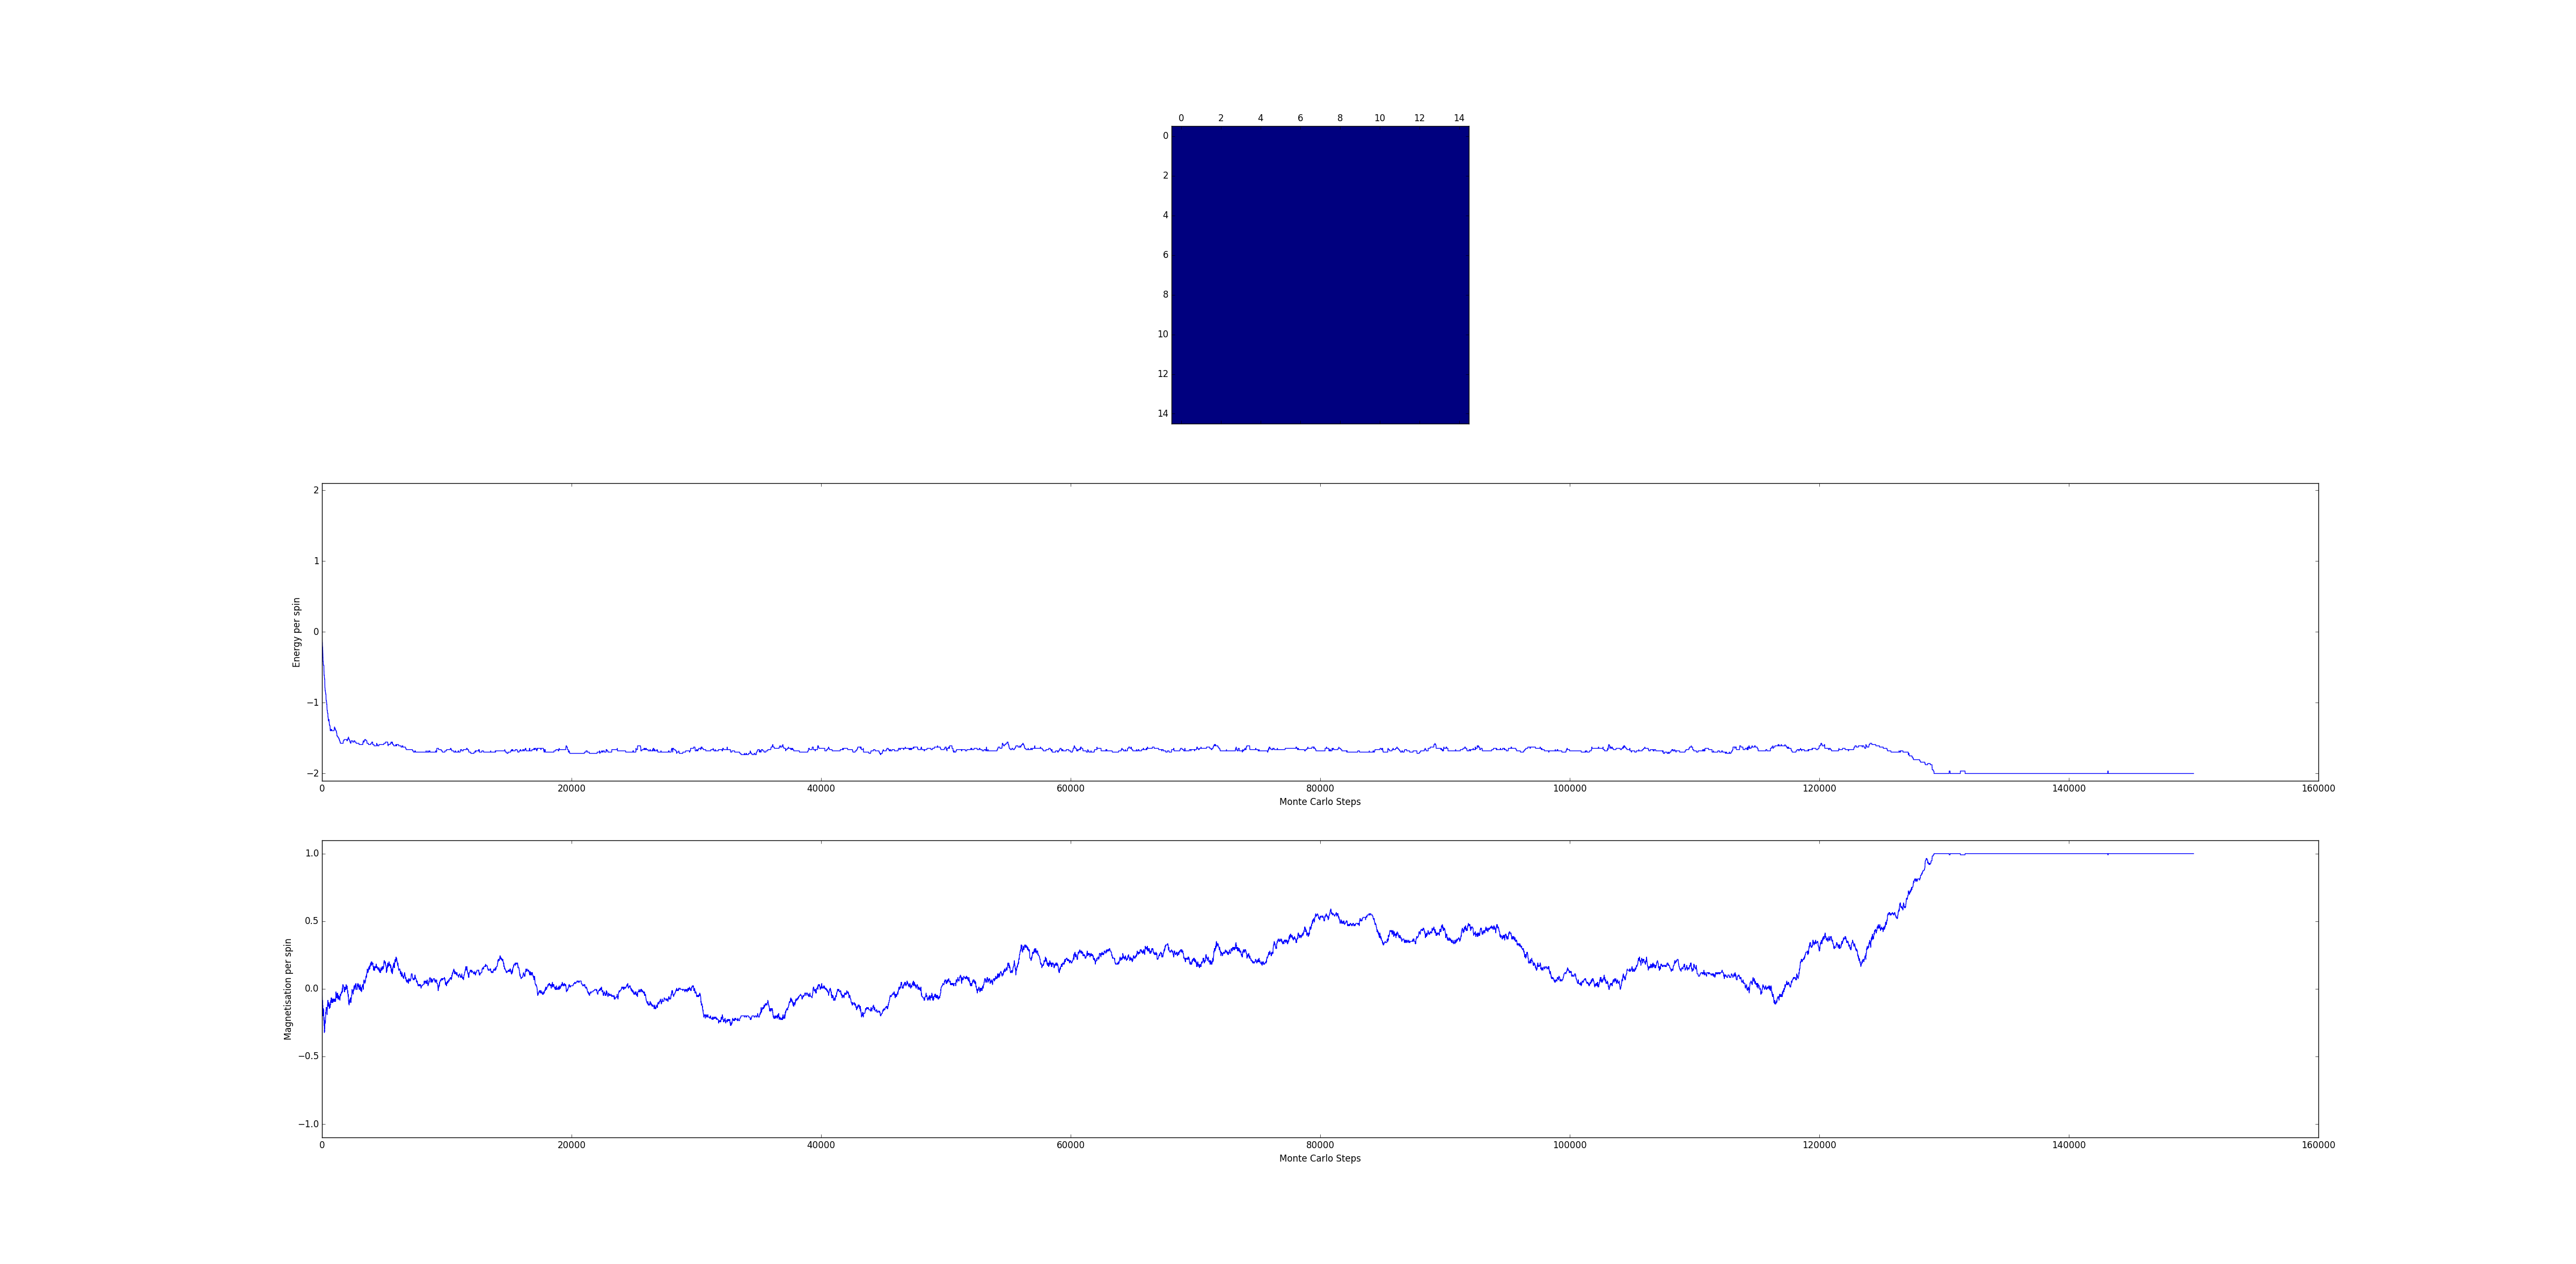
Task: Click the 80000 tick on magnetisation plot x-axis
Action: click(1319, 1145)
